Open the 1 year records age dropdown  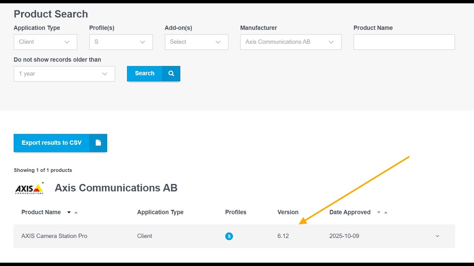pyautogui.click(x=64, y=74)
